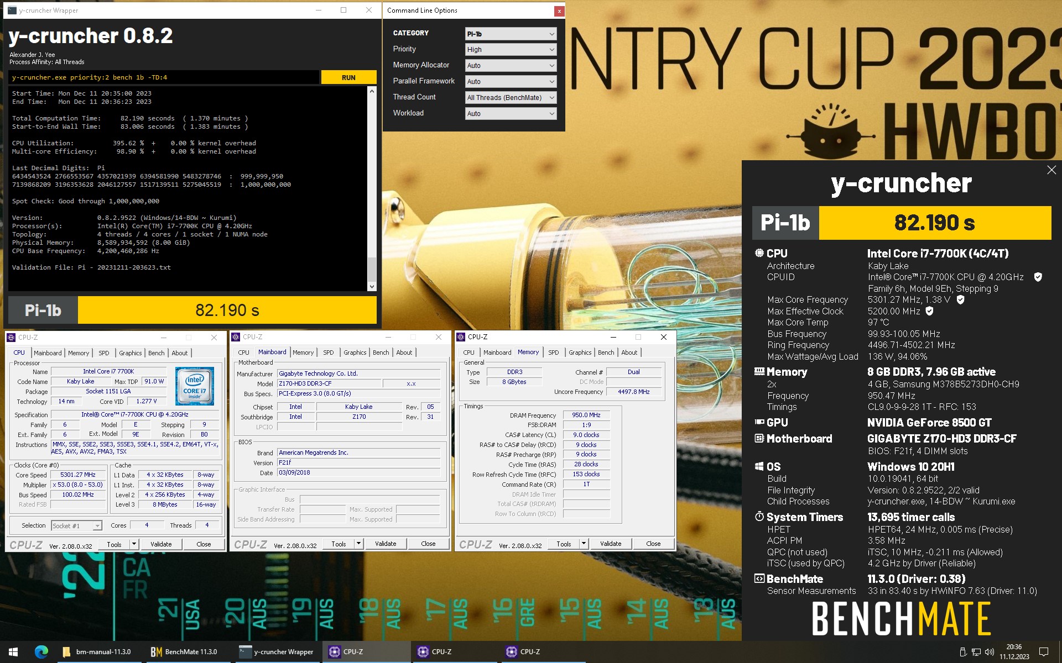Click Validate in the middle CPU-Z window
Image resolution: width=1062 pixels, height=663 pixels.
pyautogui.click(x=386, y=544)
